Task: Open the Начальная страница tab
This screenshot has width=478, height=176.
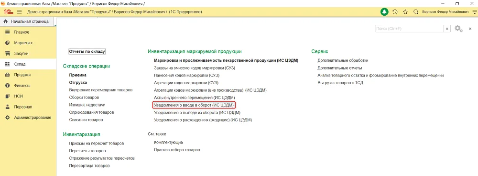Action: coord(27,21)
